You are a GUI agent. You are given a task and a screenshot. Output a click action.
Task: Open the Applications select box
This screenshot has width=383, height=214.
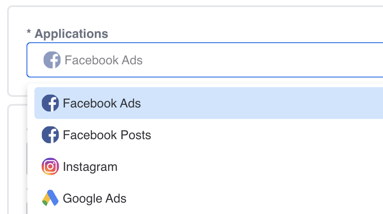[x=205, y=60]
